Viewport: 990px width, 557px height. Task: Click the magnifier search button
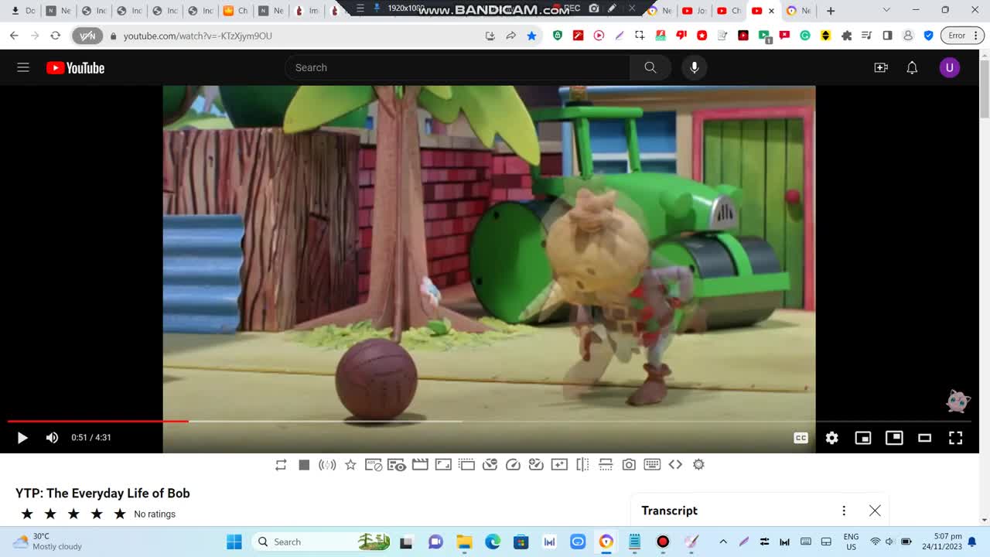(650, 67)
